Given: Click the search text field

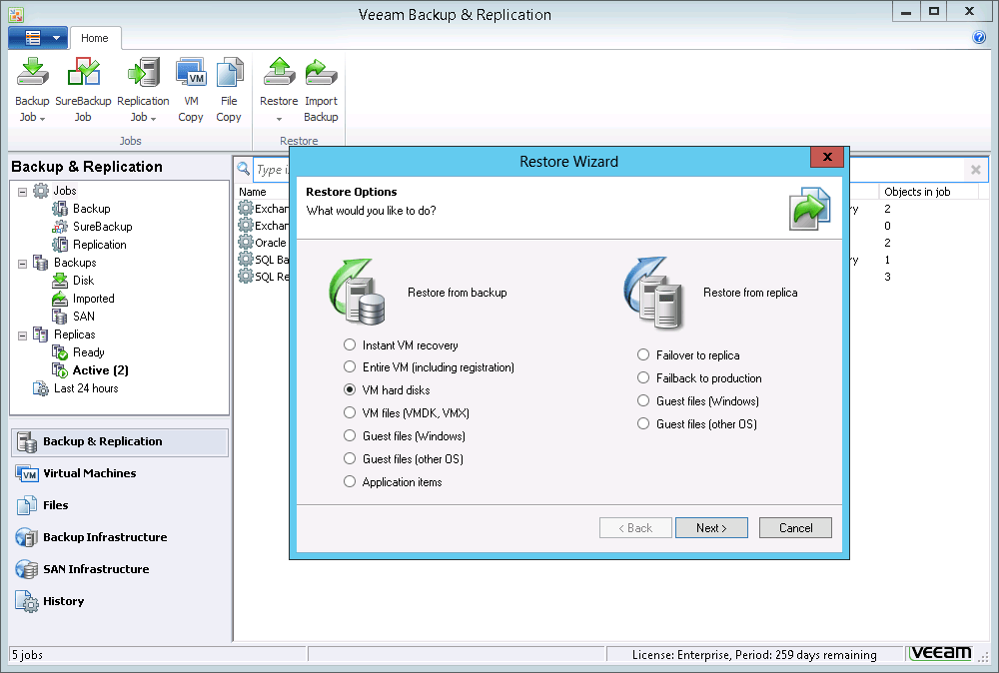Looking at the screenshot, I should coord(272,170).
